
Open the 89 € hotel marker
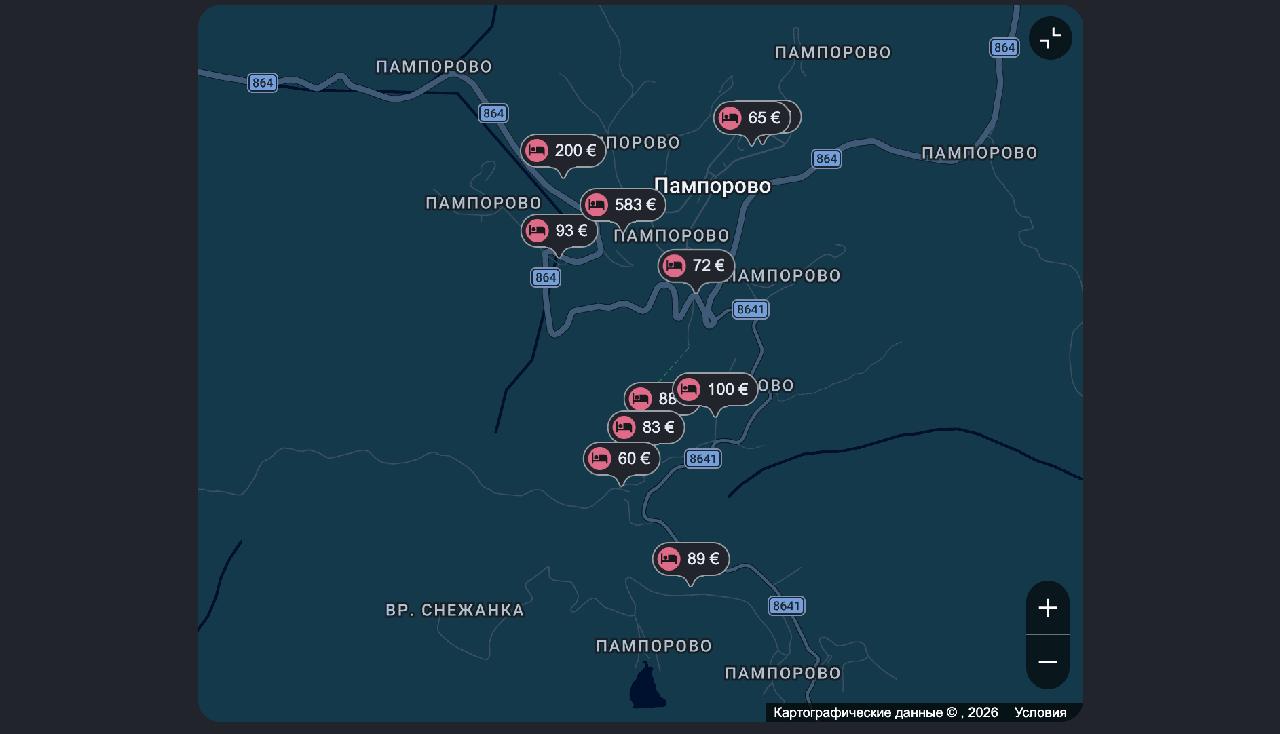(x=691, y=559)
